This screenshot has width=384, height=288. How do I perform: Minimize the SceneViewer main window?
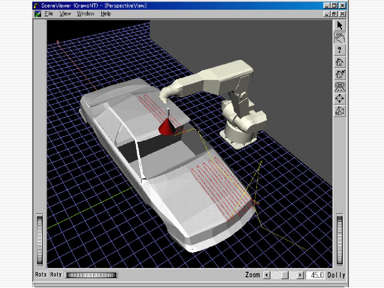pos(327,5)
